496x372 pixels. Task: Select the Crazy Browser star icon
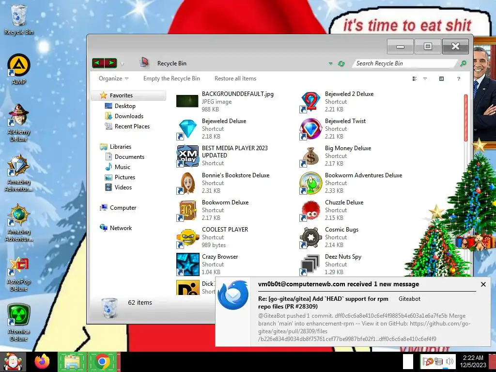coord(187,264)
